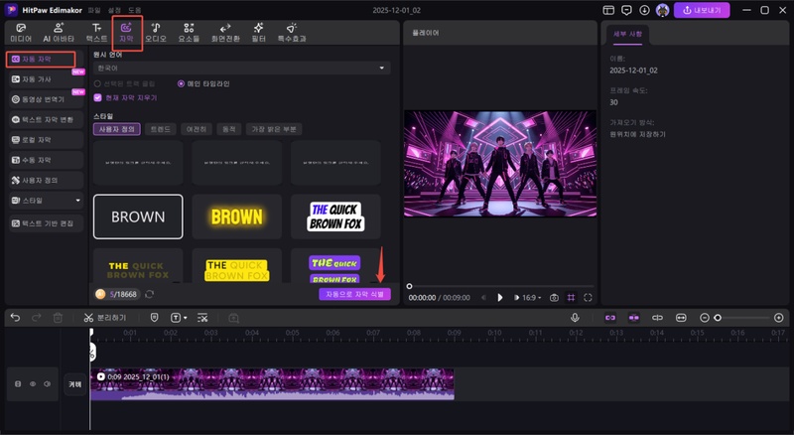Select the 트렌드 style tab
The width and height of the screenshot is (794, 435).
(160, 129)
